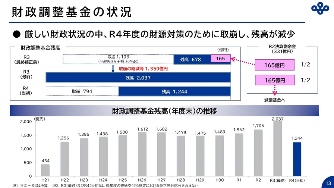Select the 残高 1,244 blue bar segment
Image resolution: width=334 pixels, height=188 pixels.
(x=174, y=92)
